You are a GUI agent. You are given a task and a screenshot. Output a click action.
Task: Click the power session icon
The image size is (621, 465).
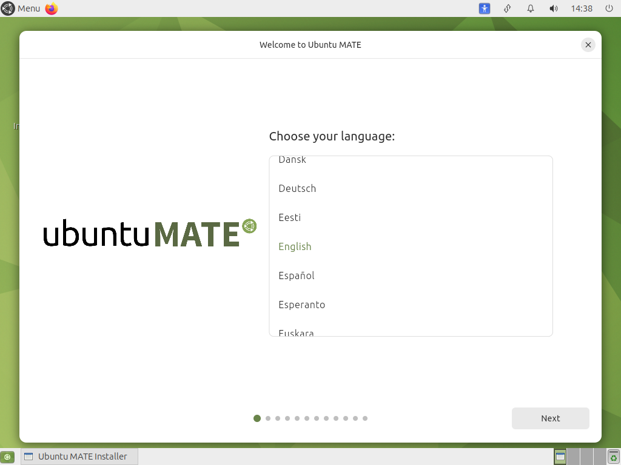pos(609,8)
